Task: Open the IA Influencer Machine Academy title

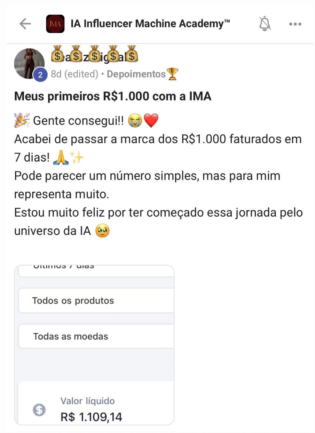Action: click(x=150, y=24)
